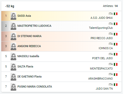Open ANGIONI REBECCA athlete profile
This screenshot has width=124, height=94.
coord(29,46)
